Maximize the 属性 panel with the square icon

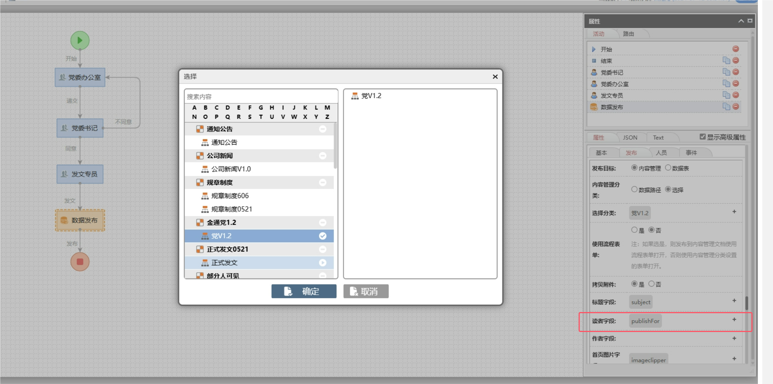click(x=750, y=21)
